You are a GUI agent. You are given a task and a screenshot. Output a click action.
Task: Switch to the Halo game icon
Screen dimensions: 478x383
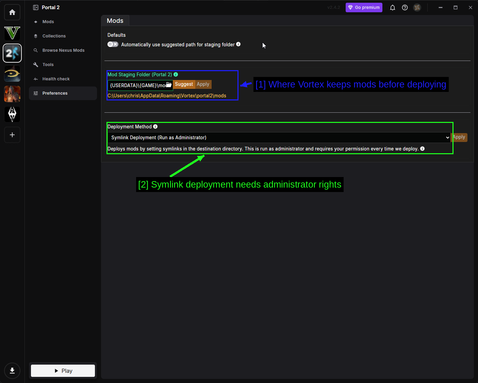tap(12, 74)
